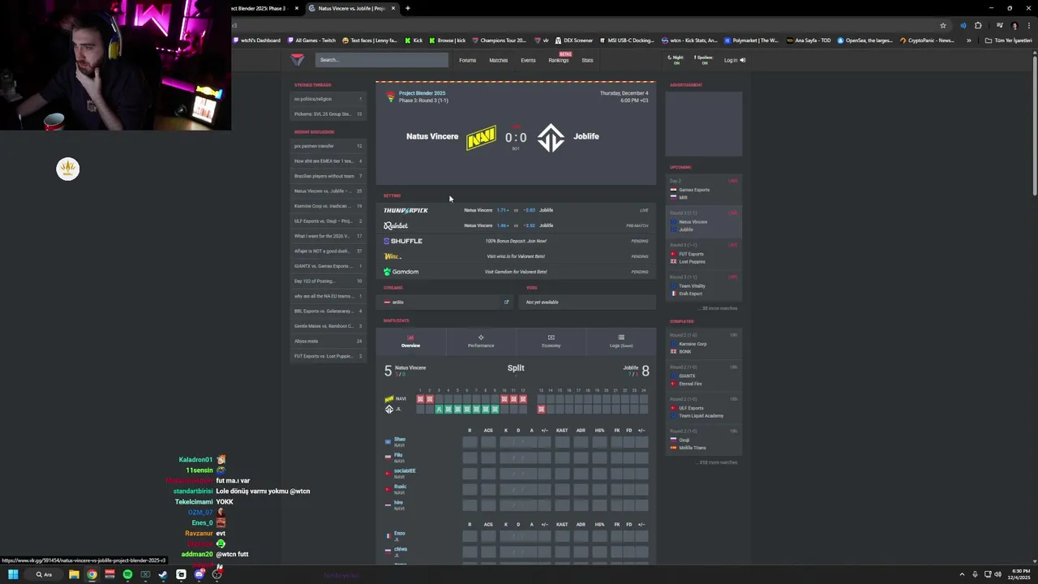Open the Rainbet betting logo
Image resolution: width=1038 pixels, height=584 pixels.
click(x=396, y=225)
